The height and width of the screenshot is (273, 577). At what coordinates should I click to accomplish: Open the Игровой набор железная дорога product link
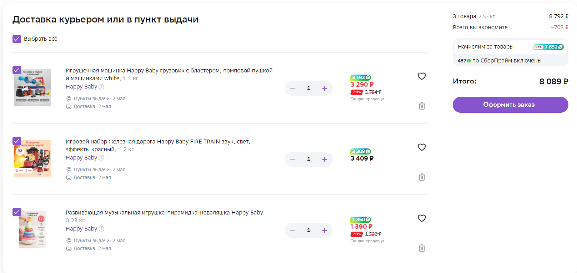(158, 145)
